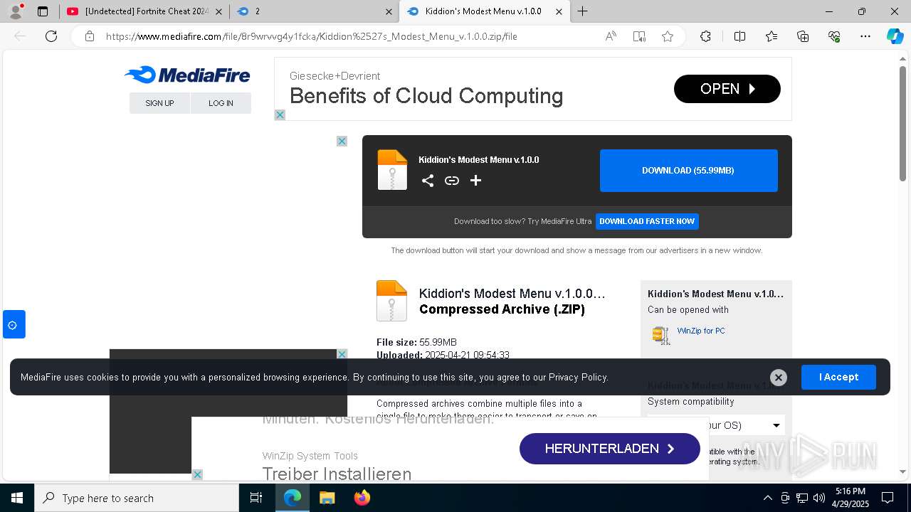
Task: Open a new browser tab
Action: 582,11
